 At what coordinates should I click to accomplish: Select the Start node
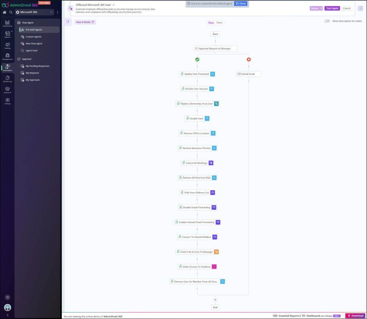[215, 34]
